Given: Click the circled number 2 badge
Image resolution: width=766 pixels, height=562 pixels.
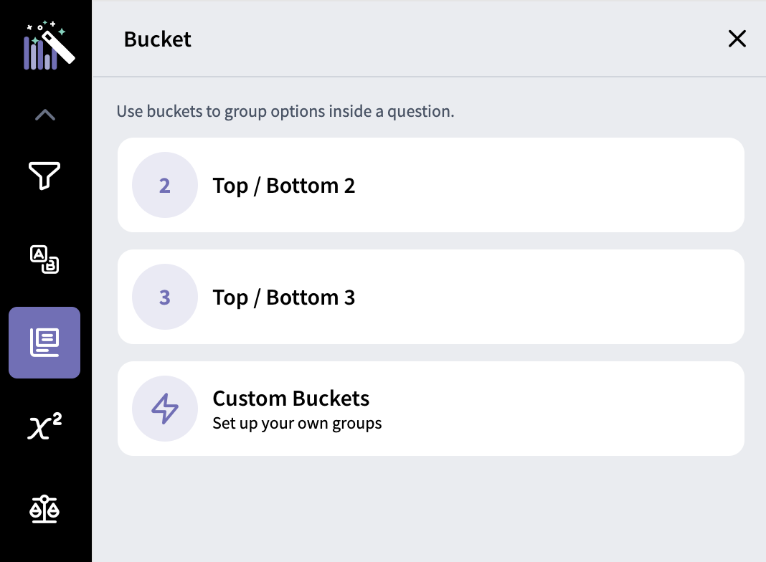Looking at the screenshot, I should (x=165, y=185).
